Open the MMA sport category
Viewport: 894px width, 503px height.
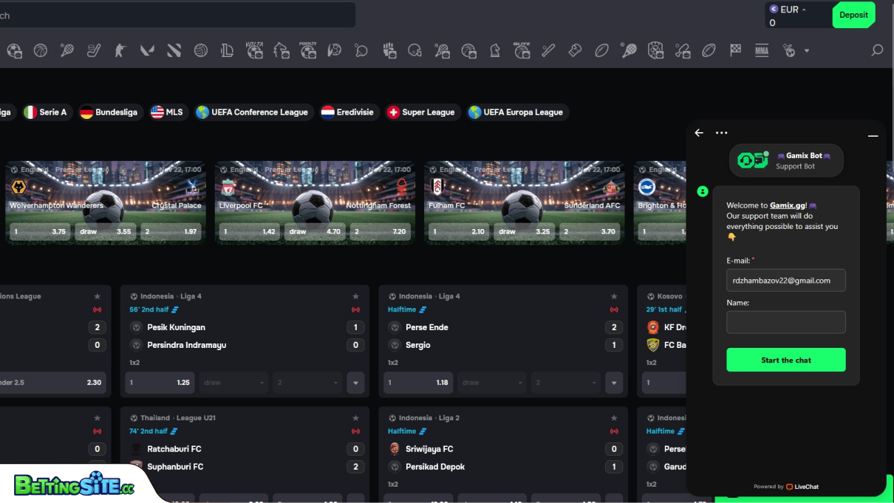coord(762,50)
